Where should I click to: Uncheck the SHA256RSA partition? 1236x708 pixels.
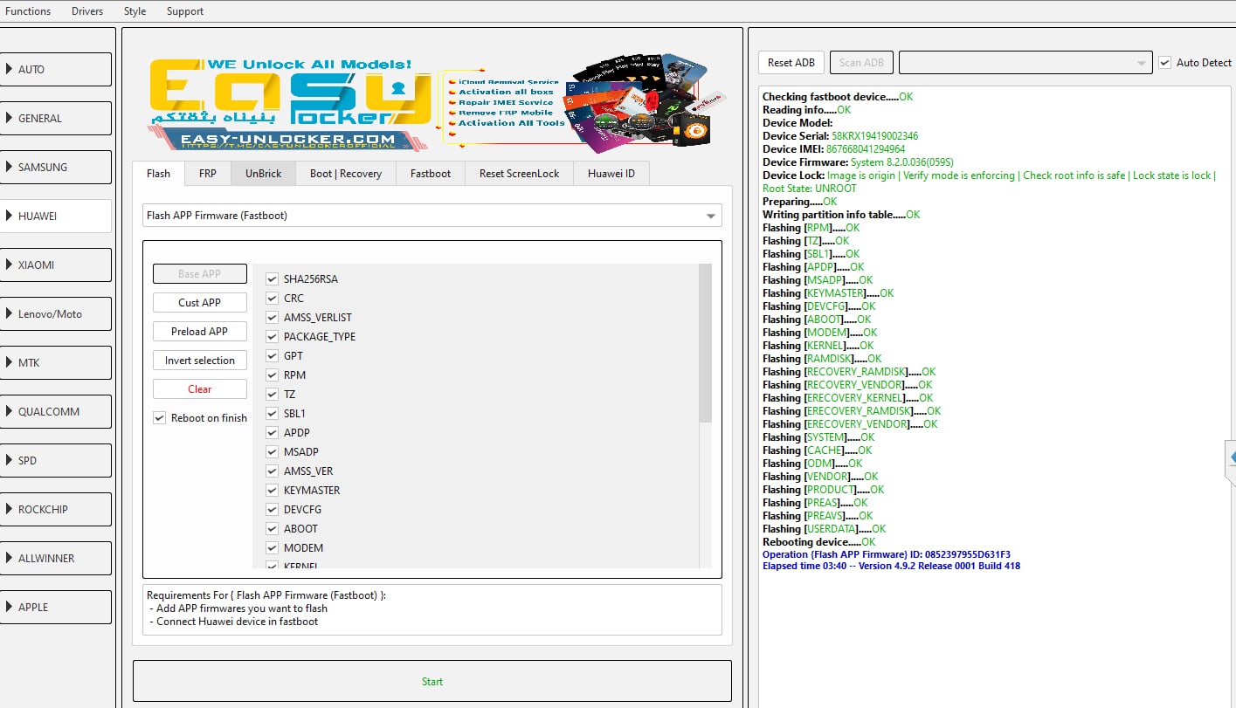click(x=273, y=279)
